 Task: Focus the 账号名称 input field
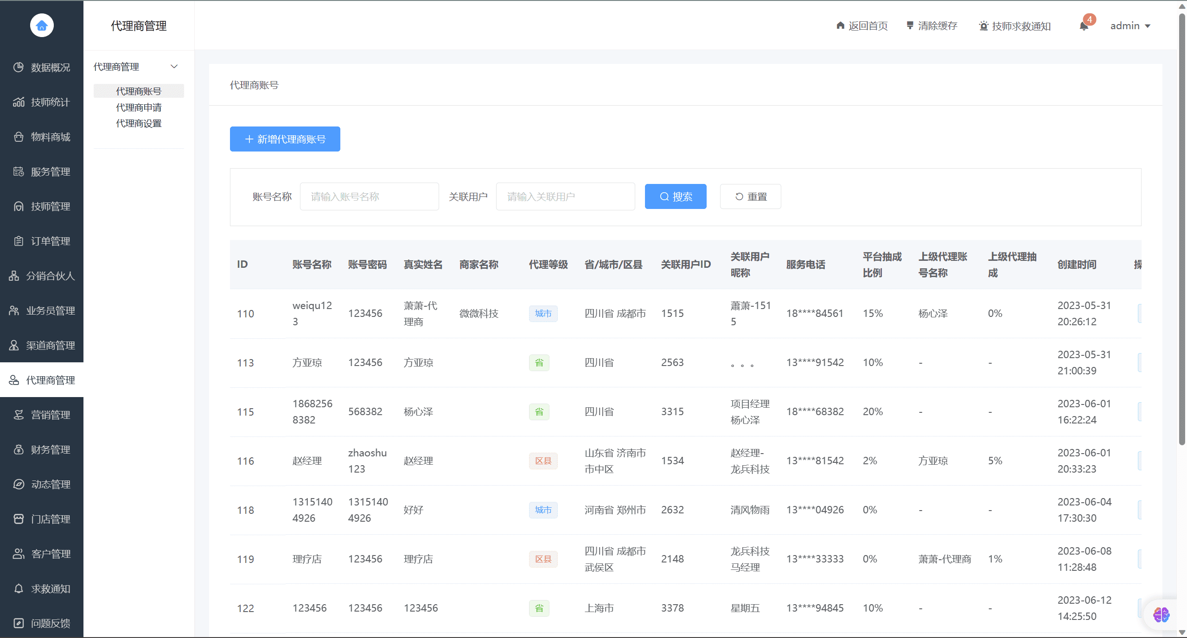pos(370,196)
